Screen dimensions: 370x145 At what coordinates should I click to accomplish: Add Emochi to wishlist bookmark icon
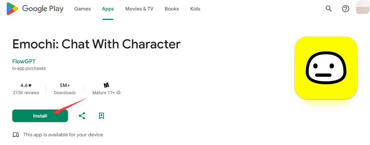click(x=101, y=116)
